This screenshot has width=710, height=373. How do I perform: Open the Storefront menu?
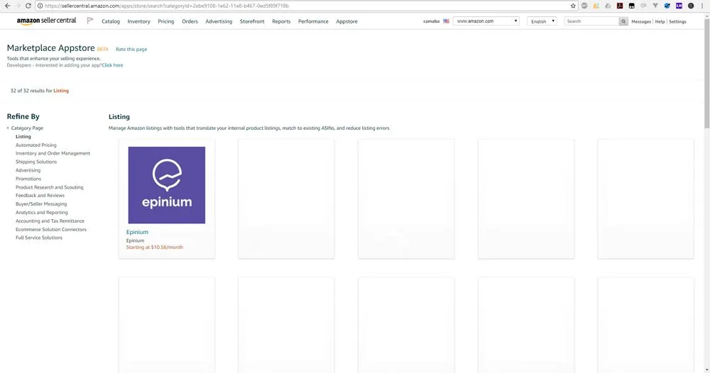click(252, 21)
